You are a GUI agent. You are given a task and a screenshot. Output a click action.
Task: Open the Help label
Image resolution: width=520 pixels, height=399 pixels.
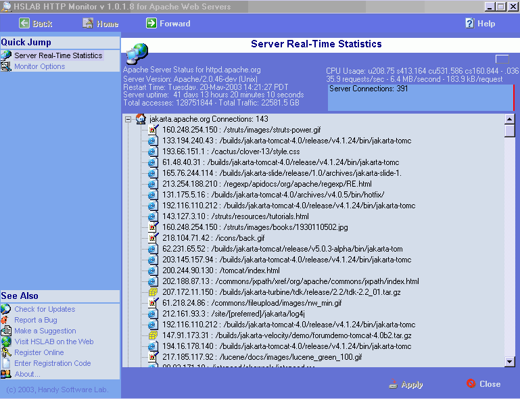[x=486, y=24]
